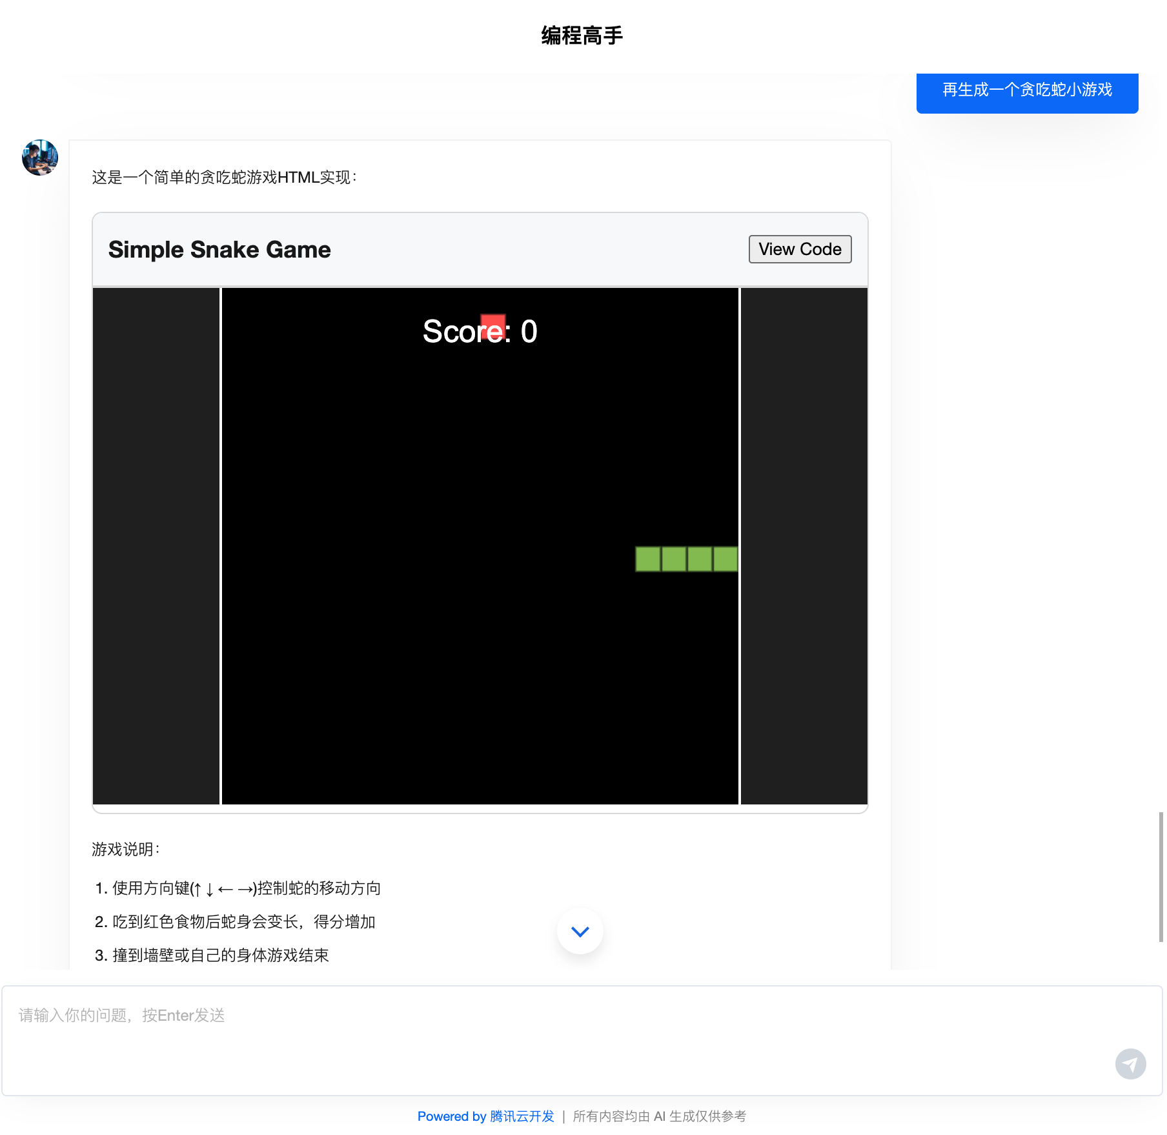Click the green snake body

687,559
